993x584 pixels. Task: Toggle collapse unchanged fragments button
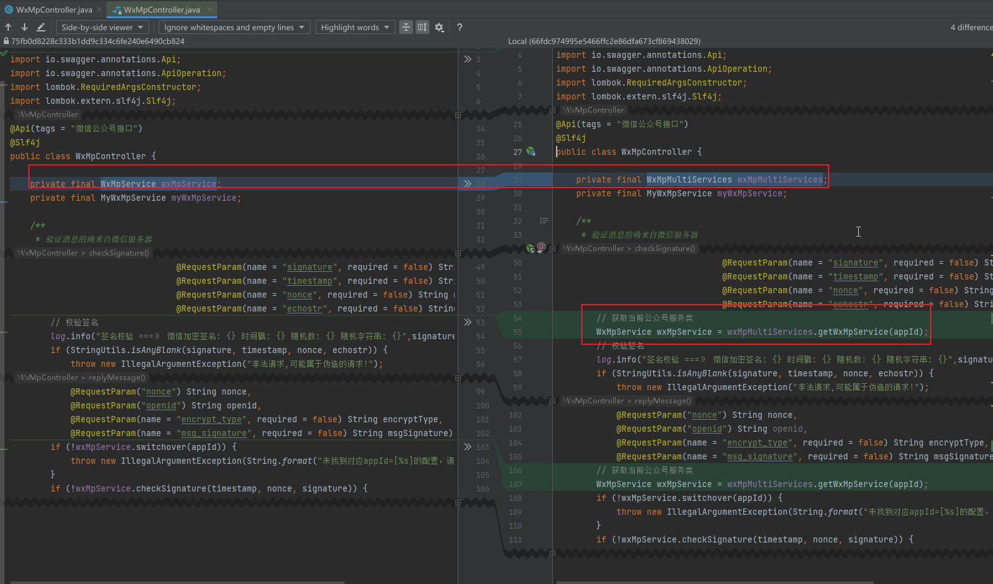click(406, 27)
